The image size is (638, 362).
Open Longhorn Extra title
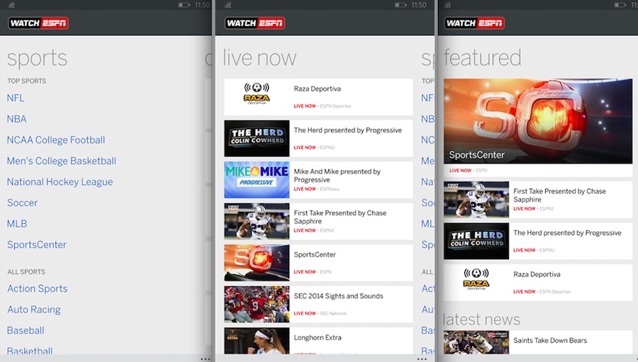pyautogui.click(x=318, y=338)
